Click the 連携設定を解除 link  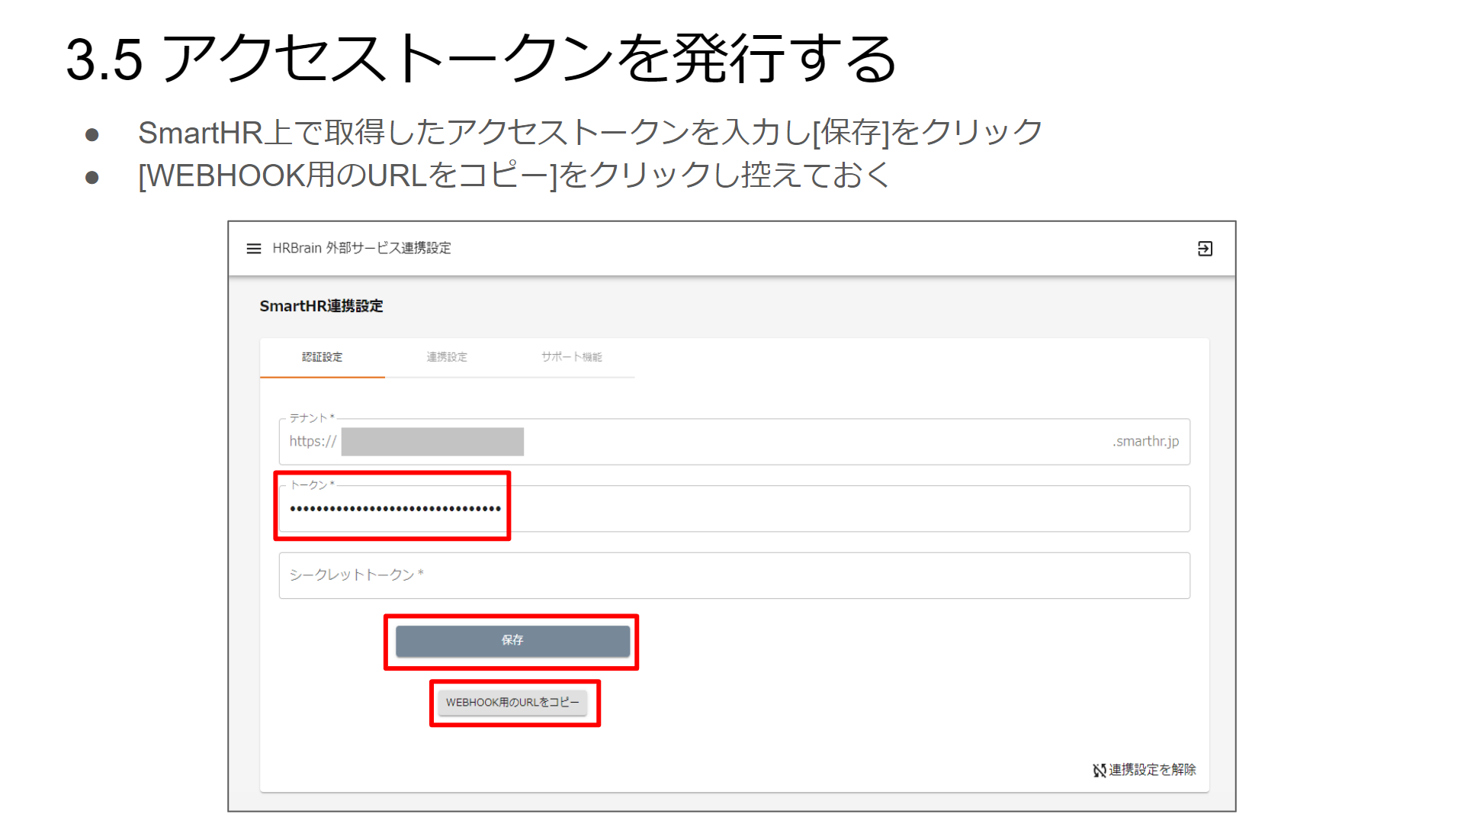pos(1152,770)
